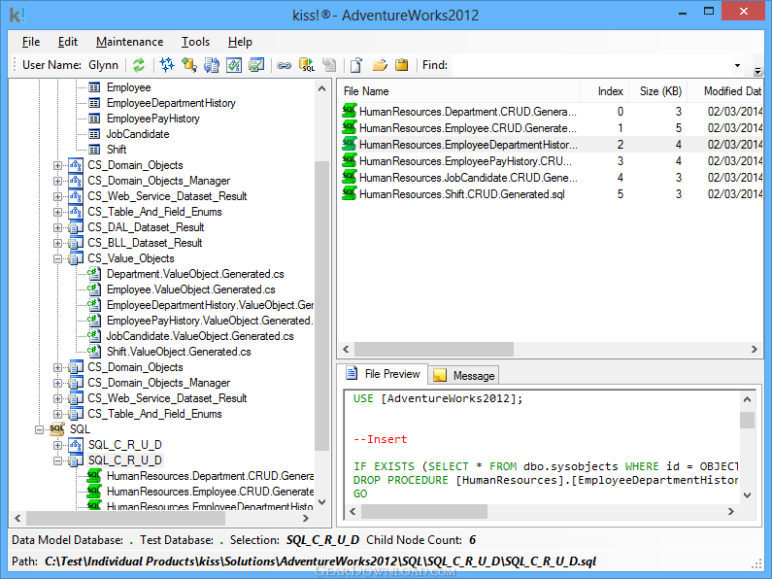Collapse the SQL folder node
This screenshot has height=579, width=772.
[x=39, y=429]
